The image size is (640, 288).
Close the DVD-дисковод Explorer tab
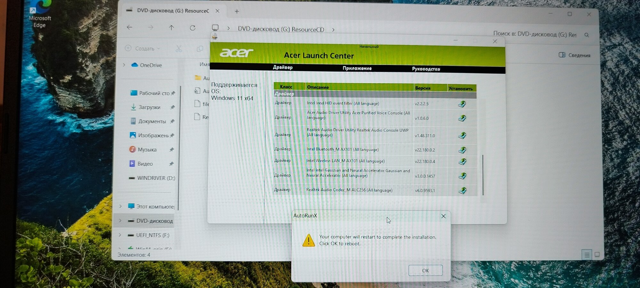point(217,11)
